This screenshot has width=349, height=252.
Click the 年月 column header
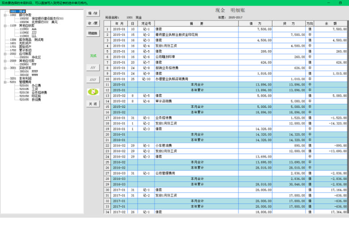119,24
